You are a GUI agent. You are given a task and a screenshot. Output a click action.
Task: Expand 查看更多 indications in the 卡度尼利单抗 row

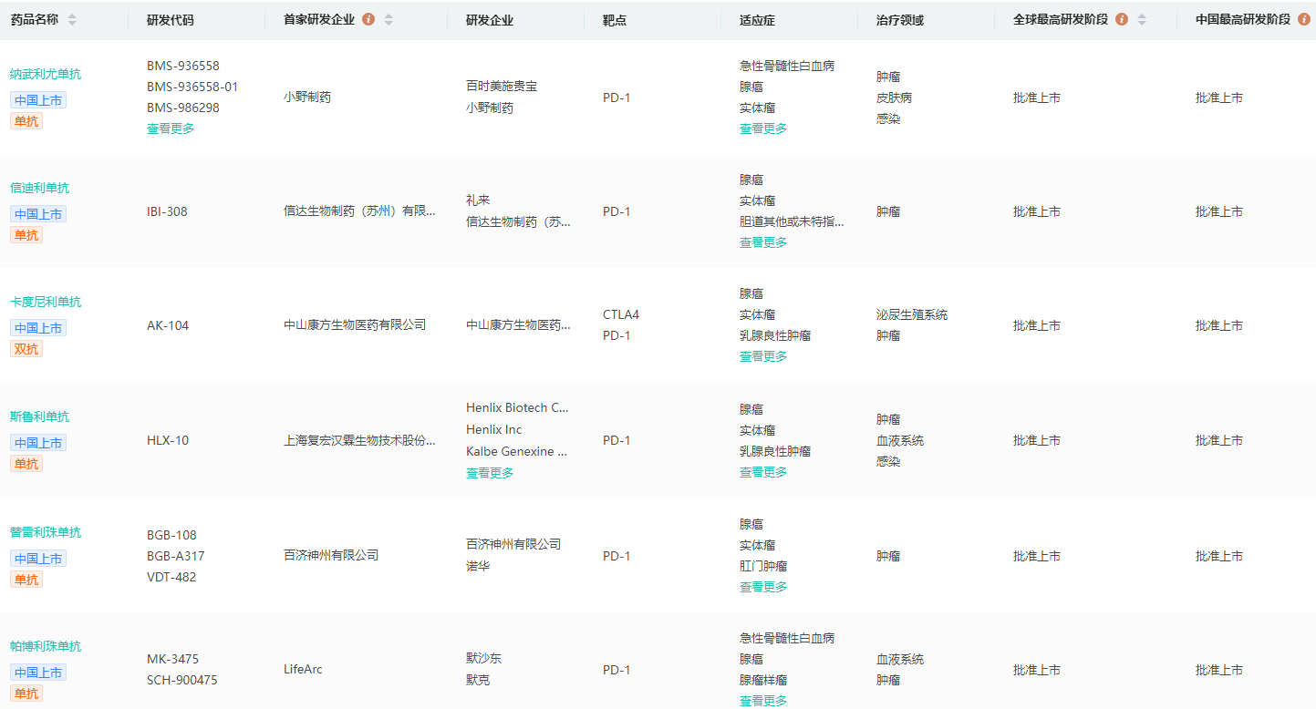[x=763, y=356]
